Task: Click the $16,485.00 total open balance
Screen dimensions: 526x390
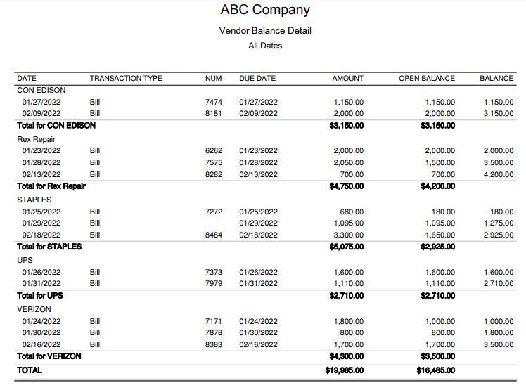Action: point(436,370)
